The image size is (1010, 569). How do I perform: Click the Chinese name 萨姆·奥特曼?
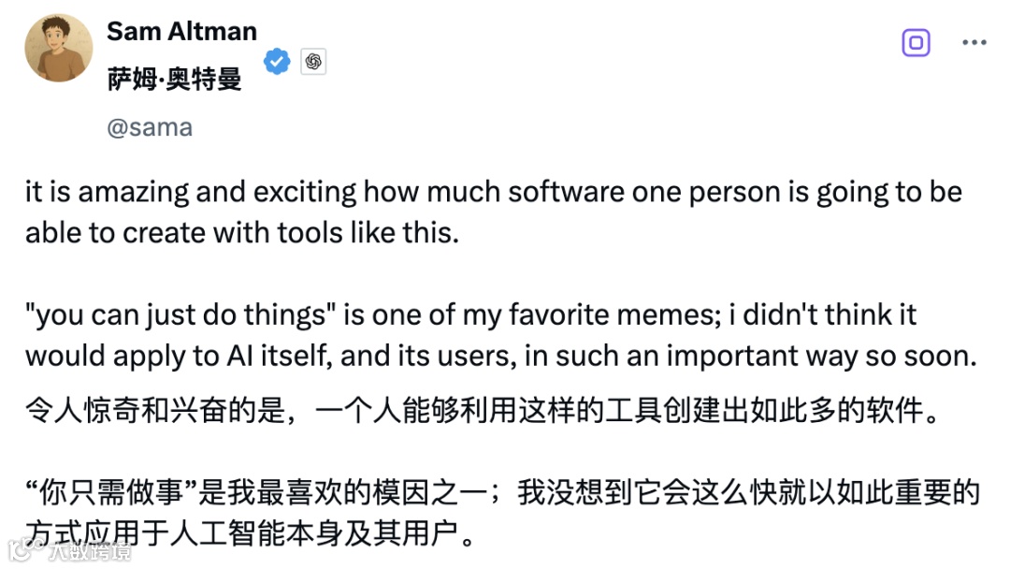pos(174,80)
